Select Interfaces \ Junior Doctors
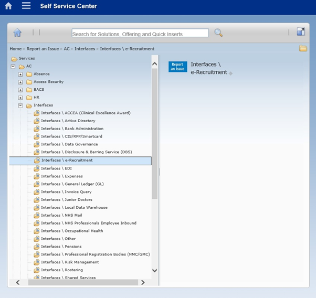Image resolution: width=316 pixels, height=298 pixels. [67, 200]
